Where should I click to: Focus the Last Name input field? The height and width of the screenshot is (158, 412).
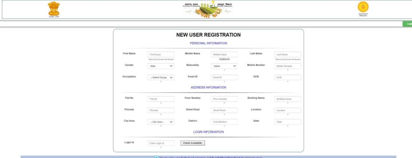(287, 54)
